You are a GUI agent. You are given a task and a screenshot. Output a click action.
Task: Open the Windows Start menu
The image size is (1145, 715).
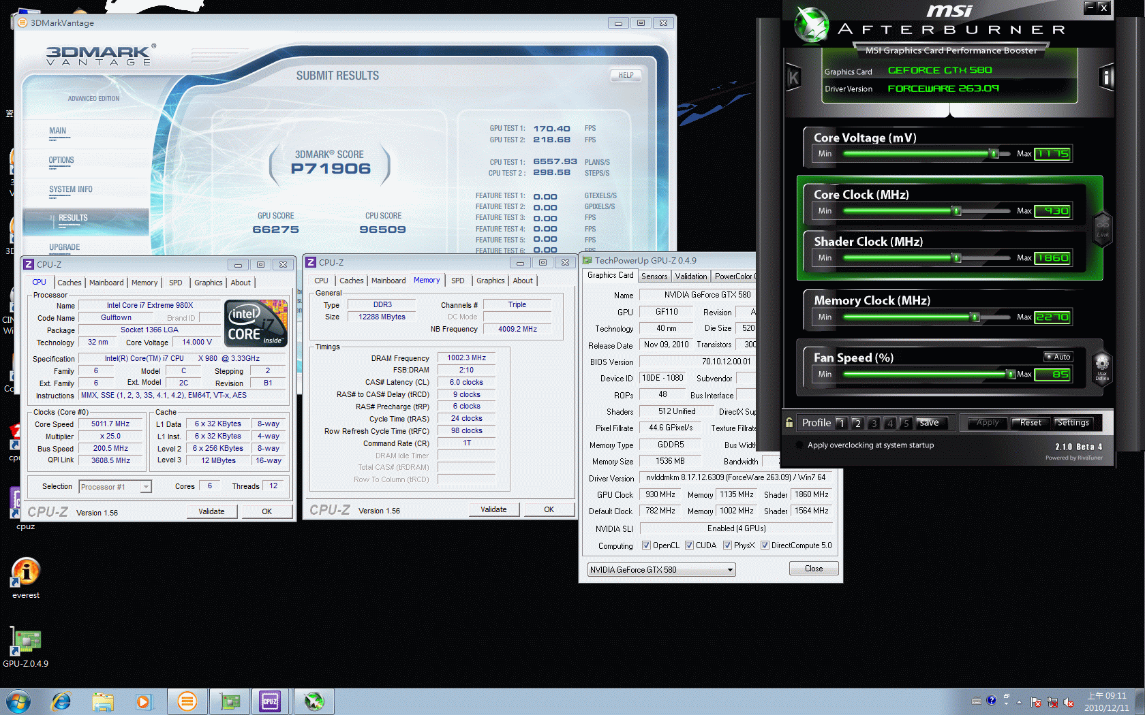click(x=18, y=701)
